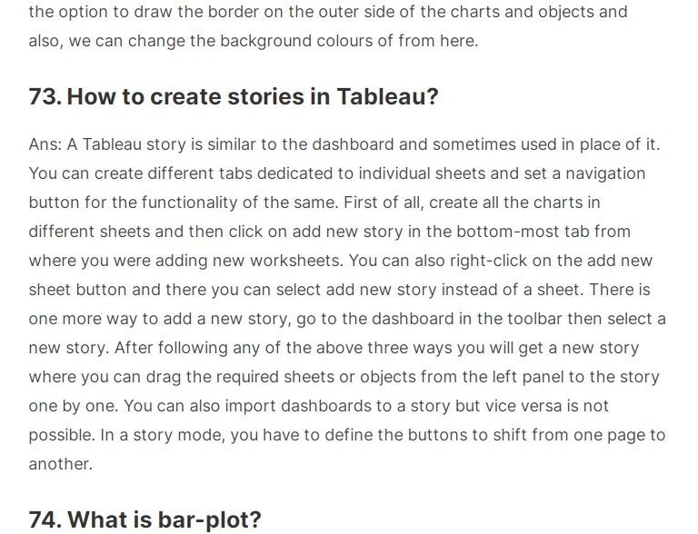Click the word 'another.' ending the paragraph

61,464
